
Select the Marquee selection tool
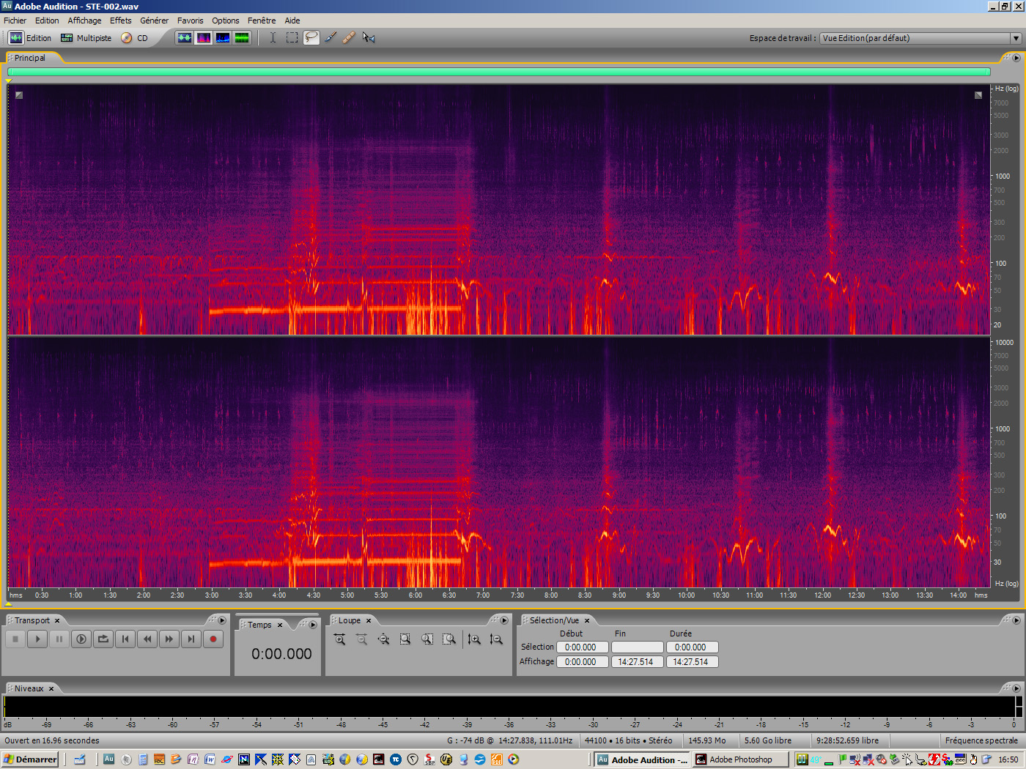click(291, 37)
